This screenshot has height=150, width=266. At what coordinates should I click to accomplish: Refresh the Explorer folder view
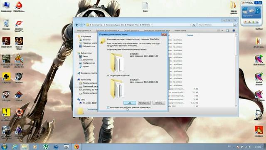(194, 25)
